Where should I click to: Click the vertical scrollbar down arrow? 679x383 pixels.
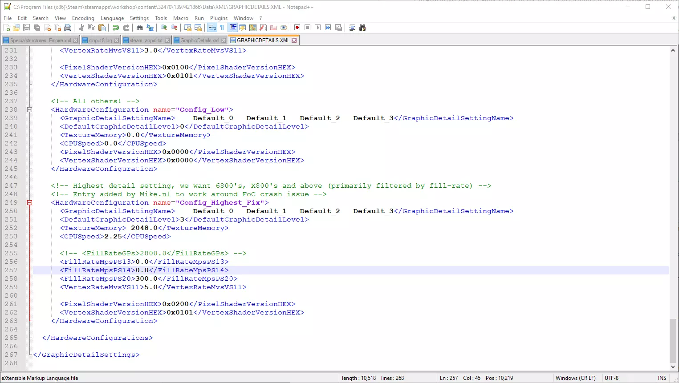pyautogui.click(x=673, y=367)
